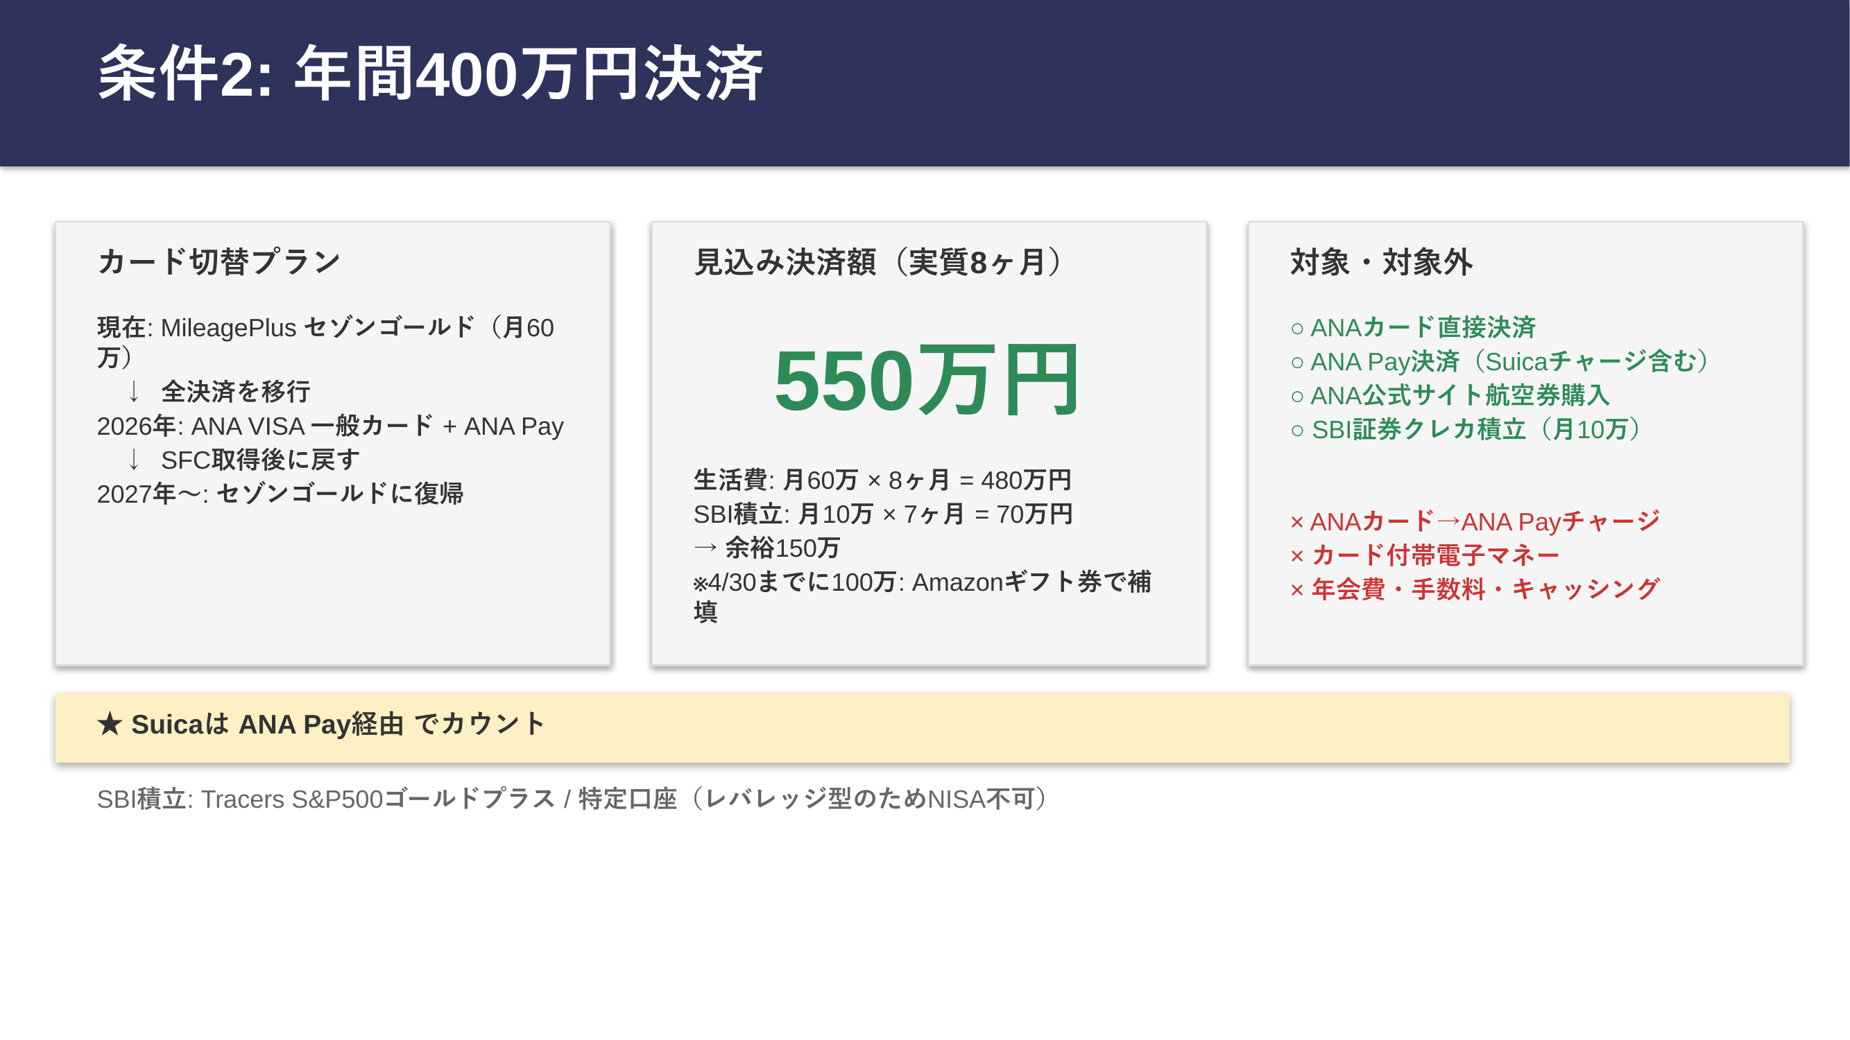
Task: Click the 2026年: ANA VISA 一般カード line
Action: click(329, 426)
